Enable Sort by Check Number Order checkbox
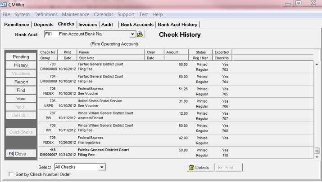Viewport: 322px width, 182px height. [x=11, y=174]
